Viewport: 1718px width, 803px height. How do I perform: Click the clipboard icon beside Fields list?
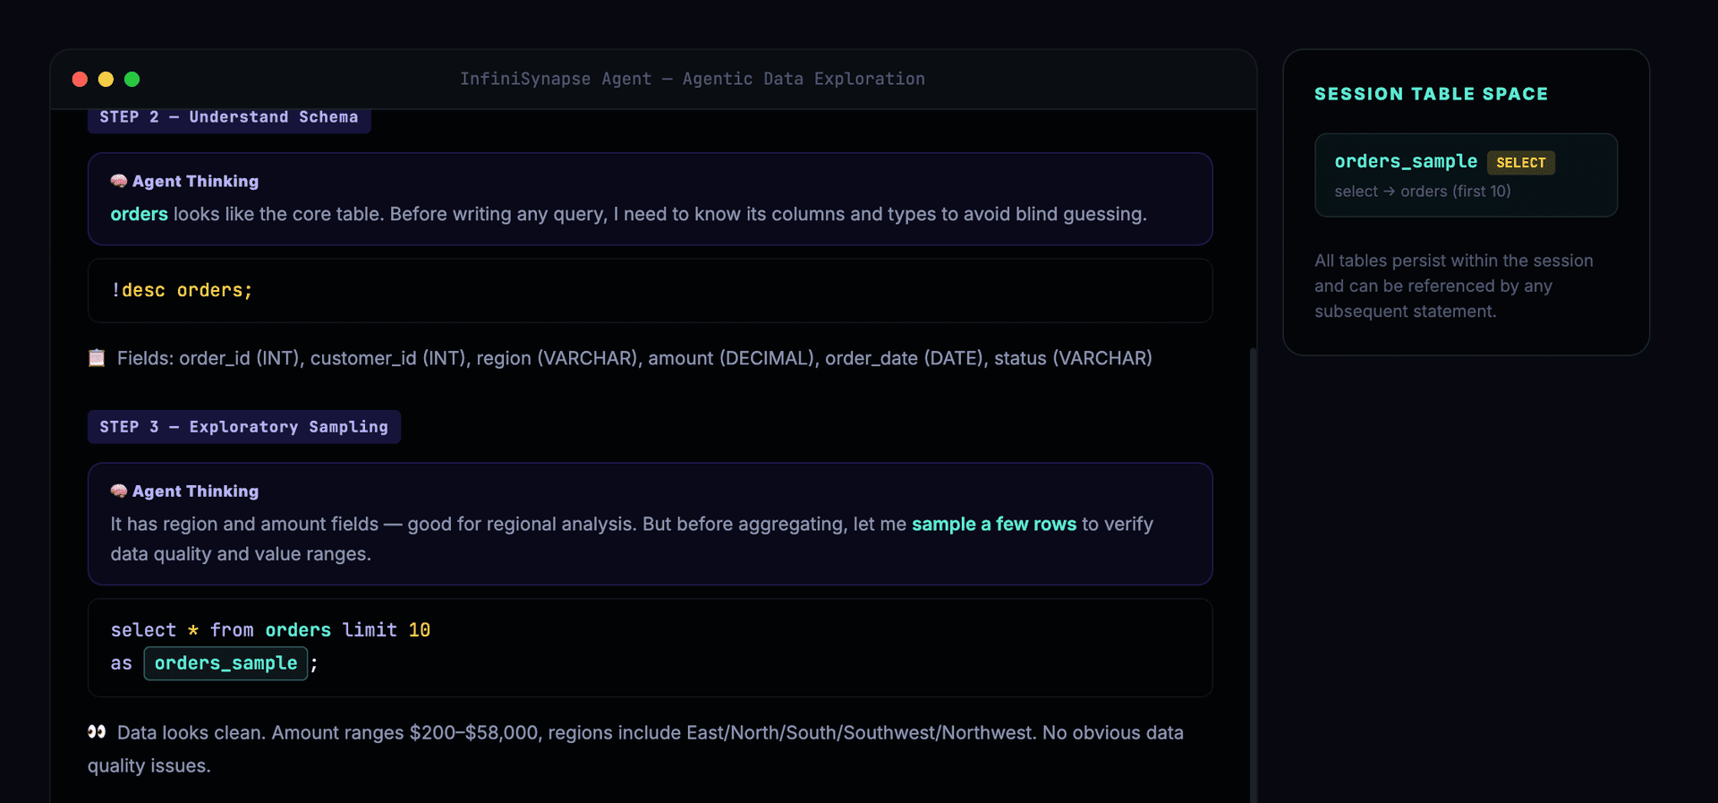tap(97, 358)
